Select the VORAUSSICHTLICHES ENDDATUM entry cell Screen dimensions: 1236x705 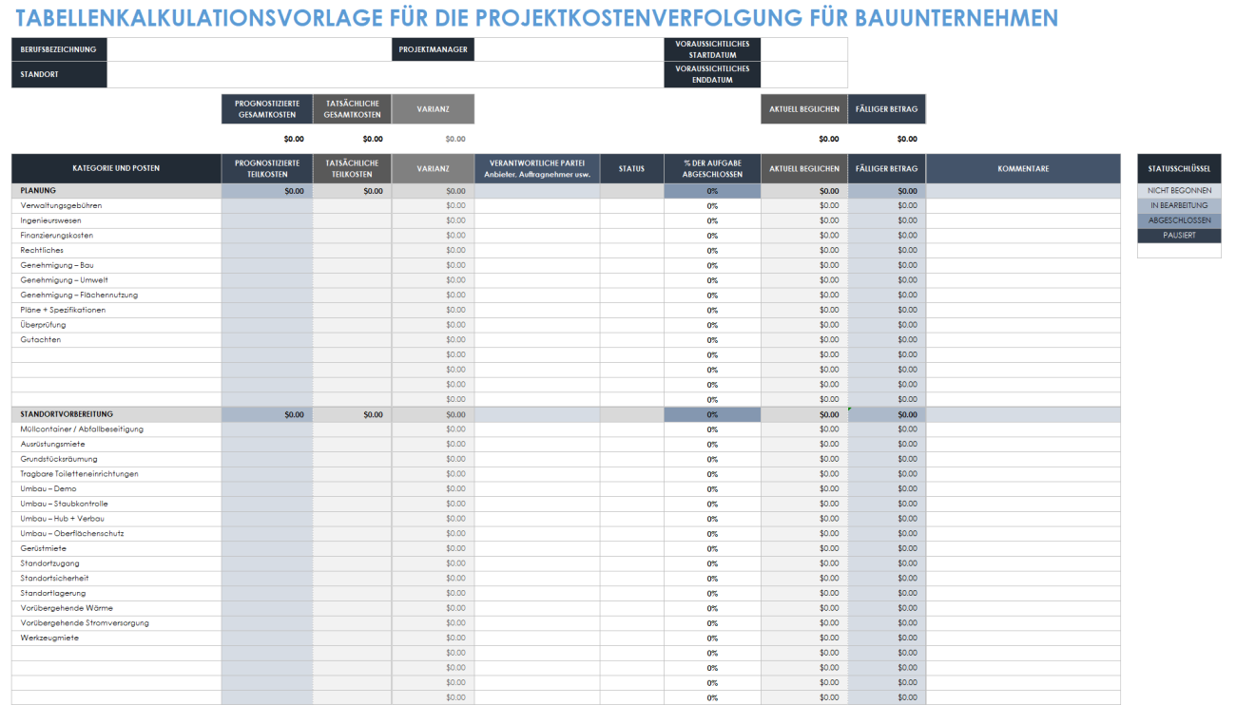[803, 73]
